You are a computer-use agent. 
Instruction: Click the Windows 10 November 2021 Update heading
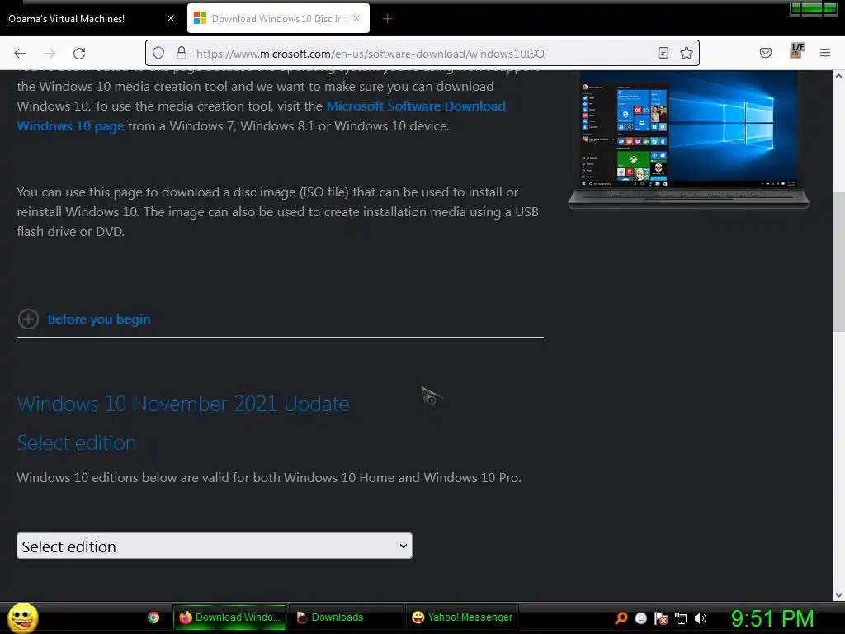coord(182,404)
